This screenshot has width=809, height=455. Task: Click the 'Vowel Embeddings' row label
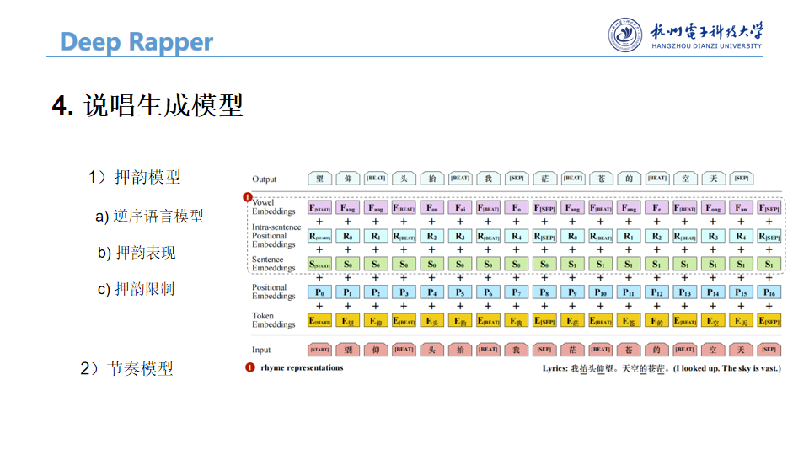(x=273, y=207)
